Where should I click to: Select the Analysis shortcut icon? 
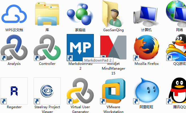pyautogui.click(x=14, y=48)
